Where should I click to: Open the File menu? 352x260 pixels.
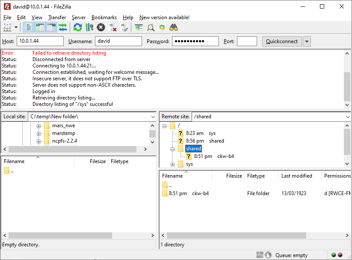click(7, 18)
